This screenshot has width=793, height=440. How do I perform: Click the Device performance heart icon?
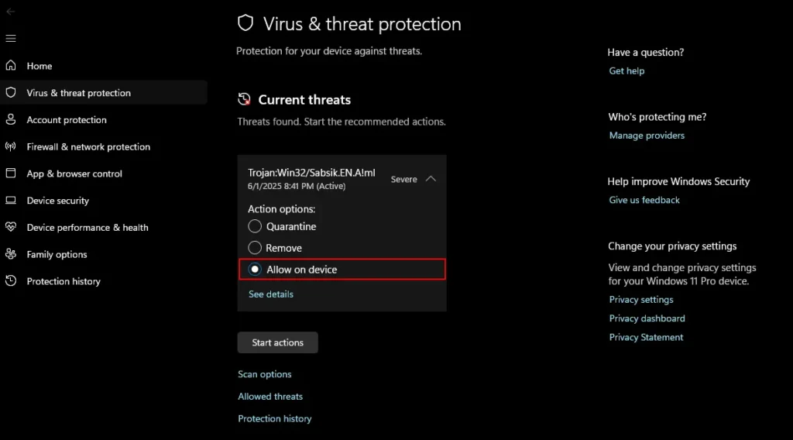click(11, 227)
